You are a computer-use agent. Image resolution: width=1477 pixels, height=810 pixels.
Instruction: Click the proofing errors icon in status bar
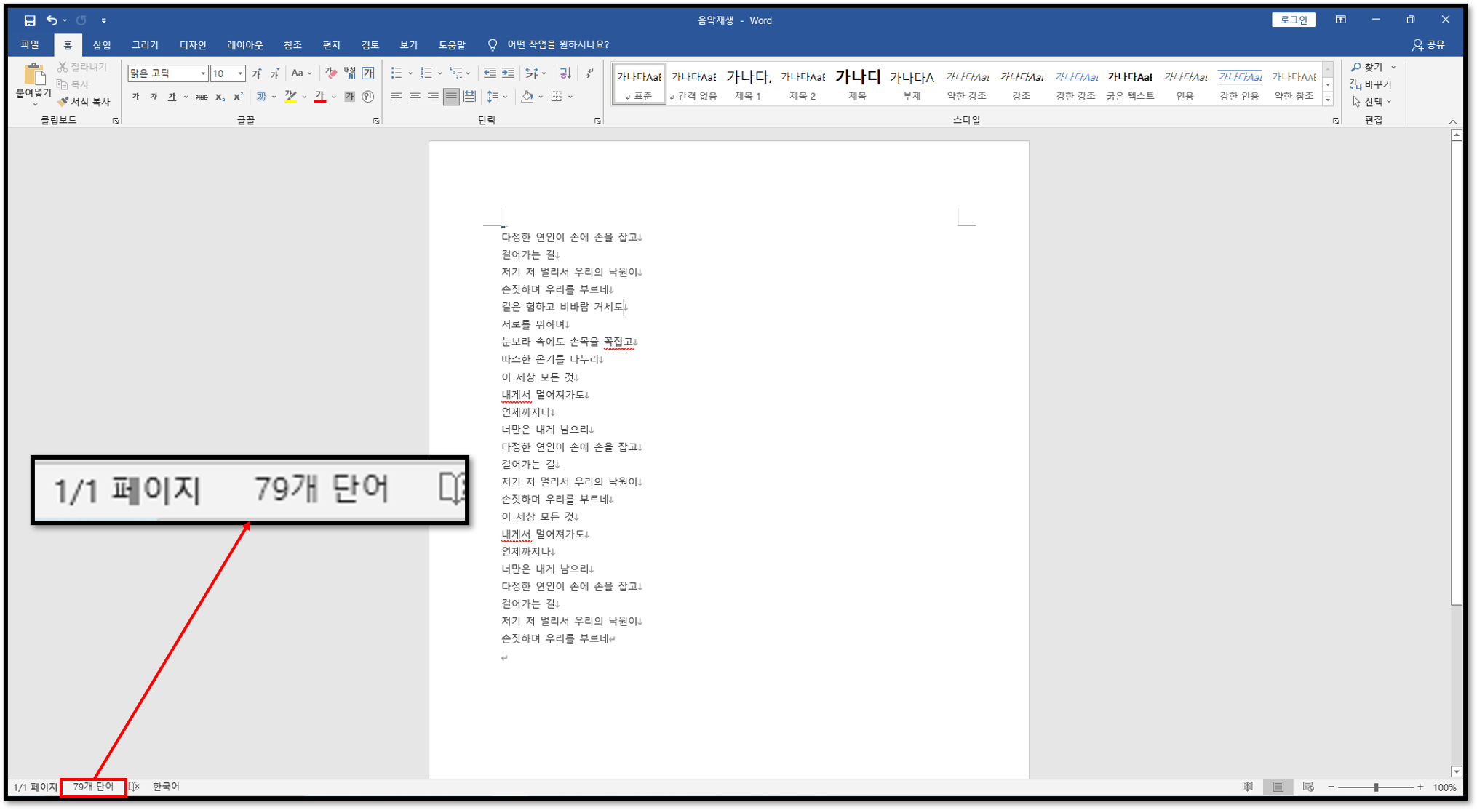coord(134,787)
